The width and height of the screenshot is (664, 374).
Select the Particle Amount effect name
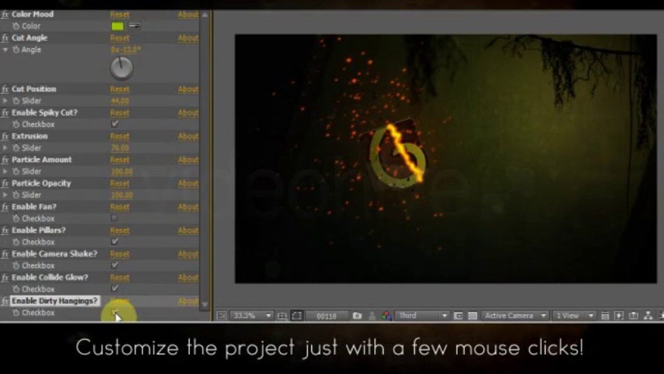pos(42,160)
